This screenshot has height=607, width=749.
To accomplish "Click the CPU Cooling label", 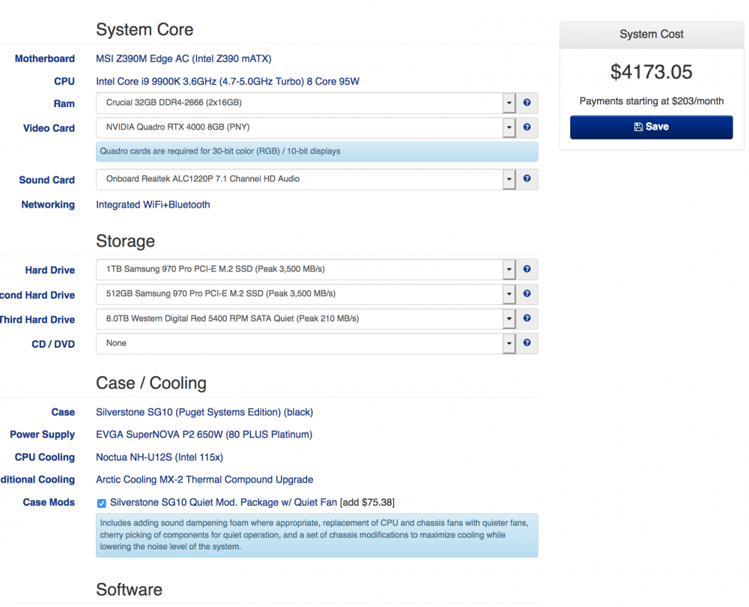I will pyautogui.click(x=44, y=457).
